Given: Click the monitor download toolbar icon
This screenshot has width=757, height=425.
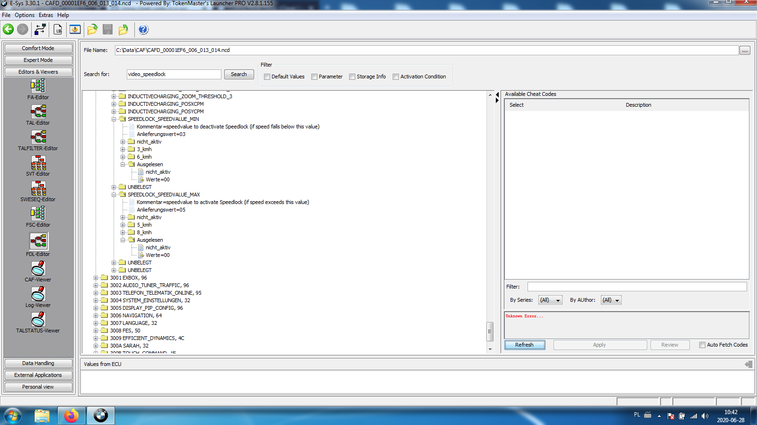Looking at the screenshot, I should point(75,29).
